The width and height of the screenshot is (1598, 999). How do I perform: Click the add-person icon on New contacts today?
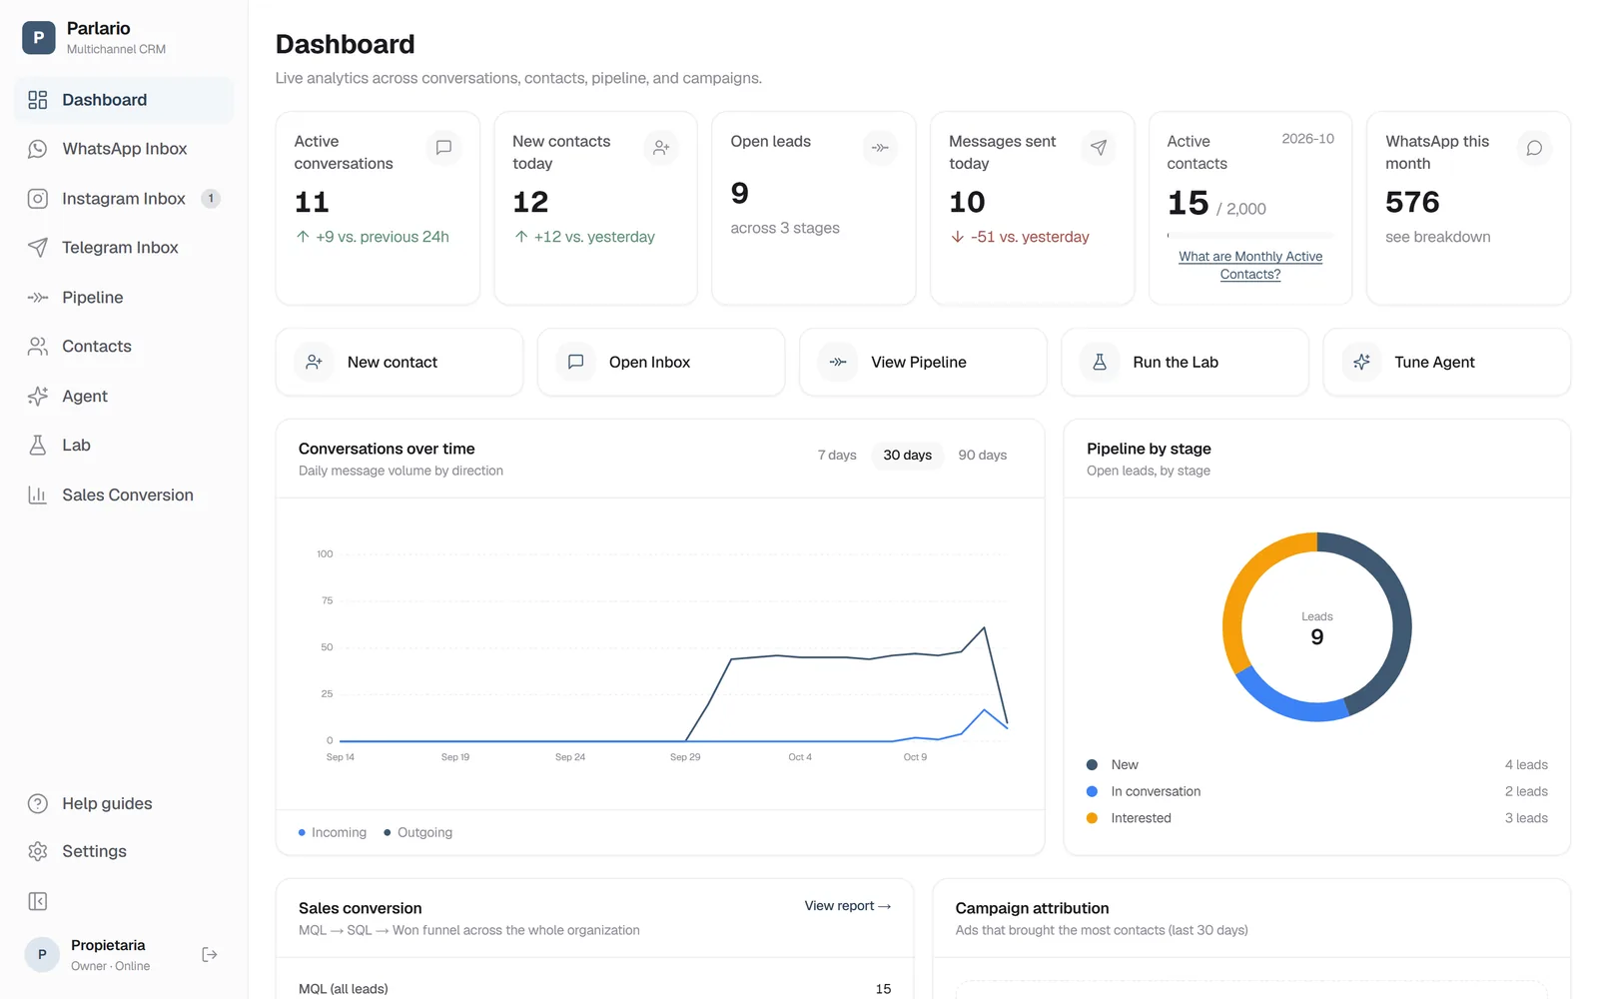pos(661,148)
